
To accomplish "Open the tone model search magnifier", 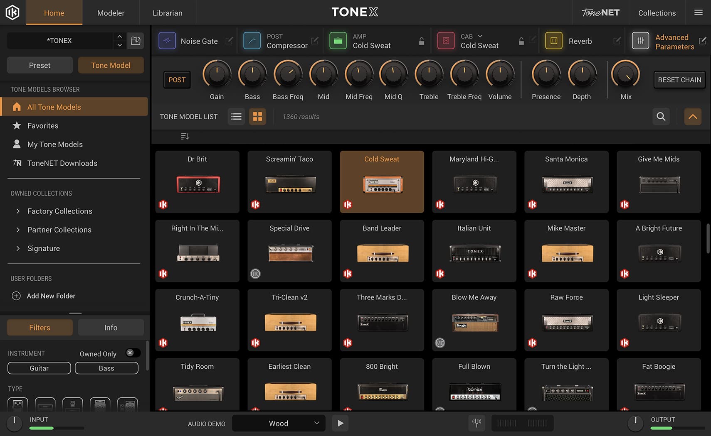I will (661, 117).
